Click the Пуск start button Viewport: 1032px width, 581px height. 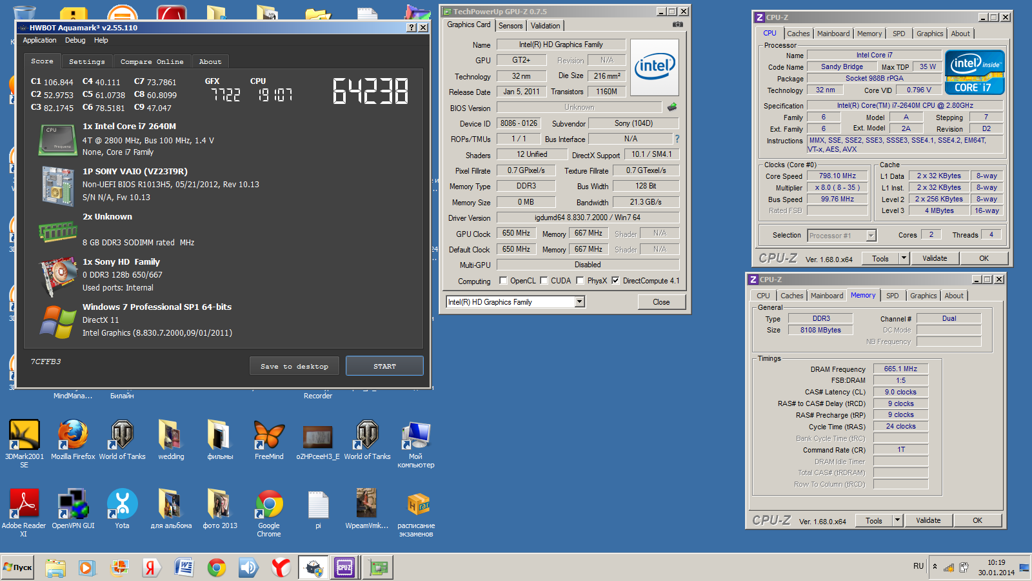(x=17, y=567)
